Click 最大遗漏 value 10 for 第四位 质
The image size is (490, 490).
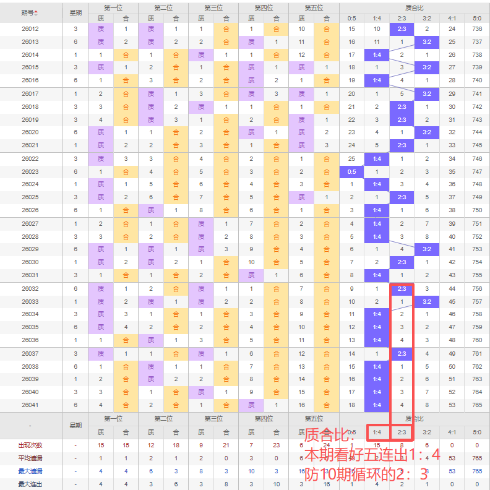pyautogui.click(x=251, y=471)
